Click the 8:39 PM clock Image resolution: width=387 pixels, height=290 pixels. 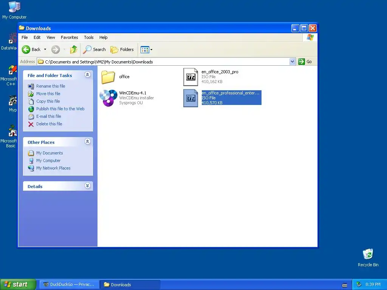click(373, 284)
